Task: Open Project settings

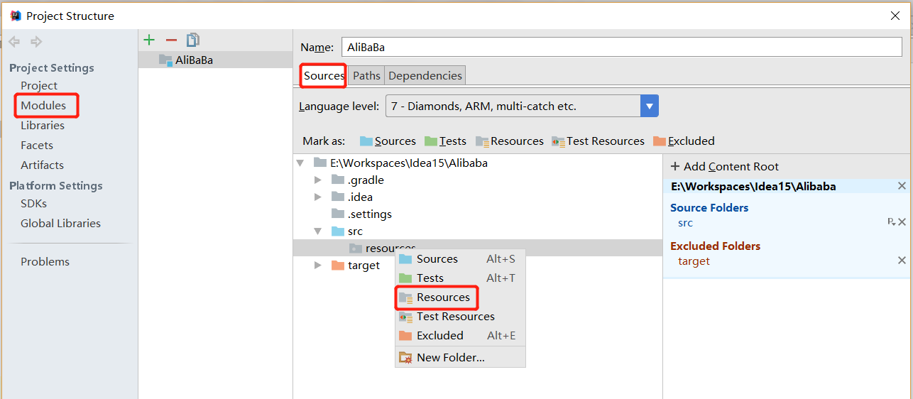Action: [39, 85]
